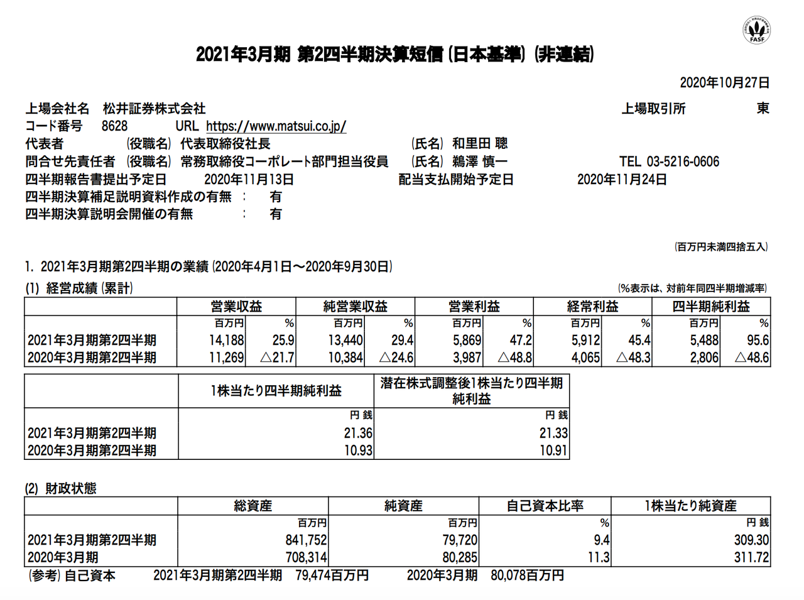Screen dimensions: 804x600
Task: Select the percentage cell △48.8
Action: 514,358
